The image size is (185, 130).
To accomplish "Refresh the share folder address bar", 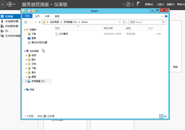I will (124, 22).
